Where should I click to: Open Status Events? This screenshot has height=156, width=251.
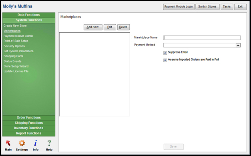(12, 61)
